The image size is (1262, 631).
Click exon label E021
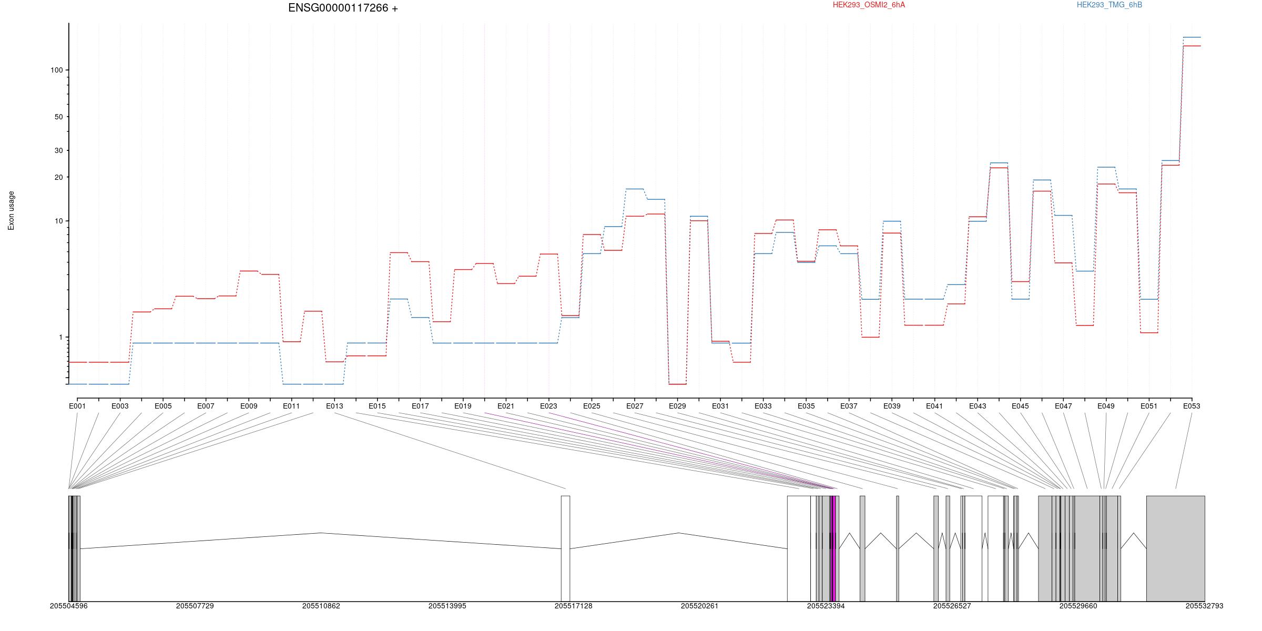(x=506, y=406)
